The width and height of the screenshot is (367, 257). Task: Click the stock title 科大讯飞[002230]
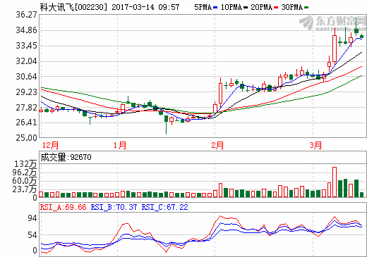73,7
